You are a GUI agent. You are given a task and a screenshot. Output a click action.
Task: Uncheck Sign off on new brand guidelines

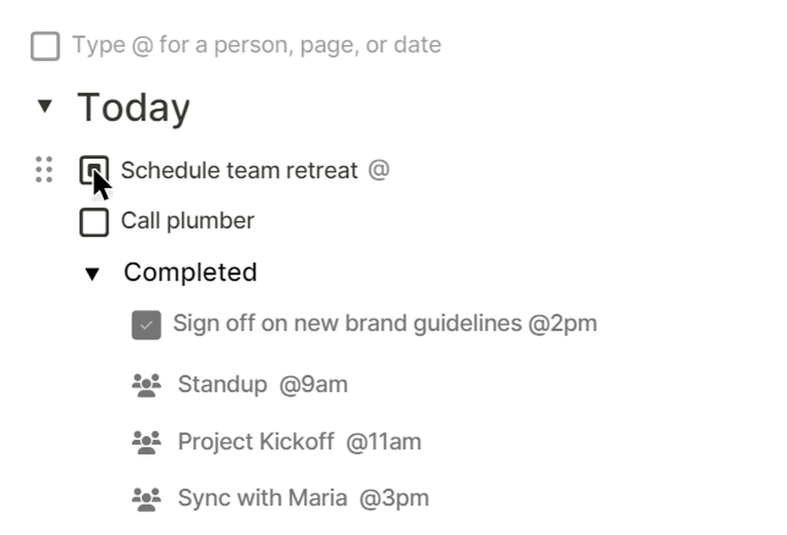click(146, 325)
